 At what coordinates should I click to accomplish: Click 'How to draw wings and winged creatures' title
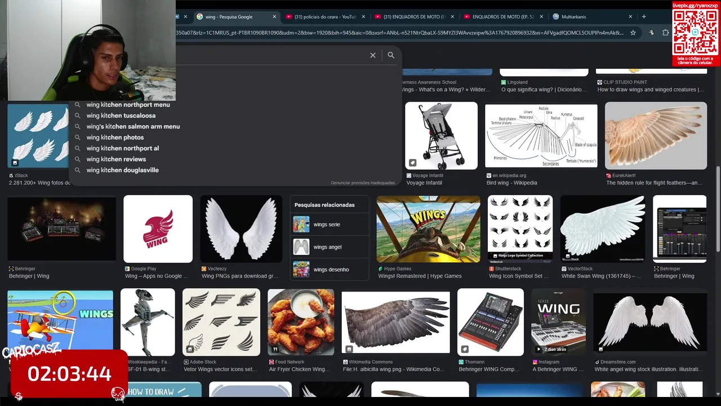tap(651, 90)
